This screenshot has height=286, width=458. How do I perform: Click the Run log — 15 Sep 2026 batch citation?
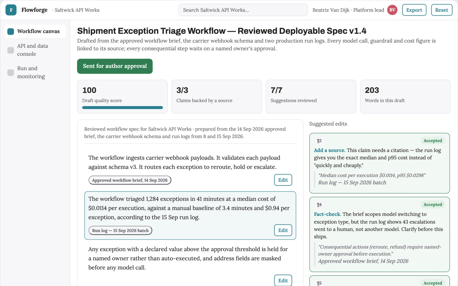pos(352,183)
